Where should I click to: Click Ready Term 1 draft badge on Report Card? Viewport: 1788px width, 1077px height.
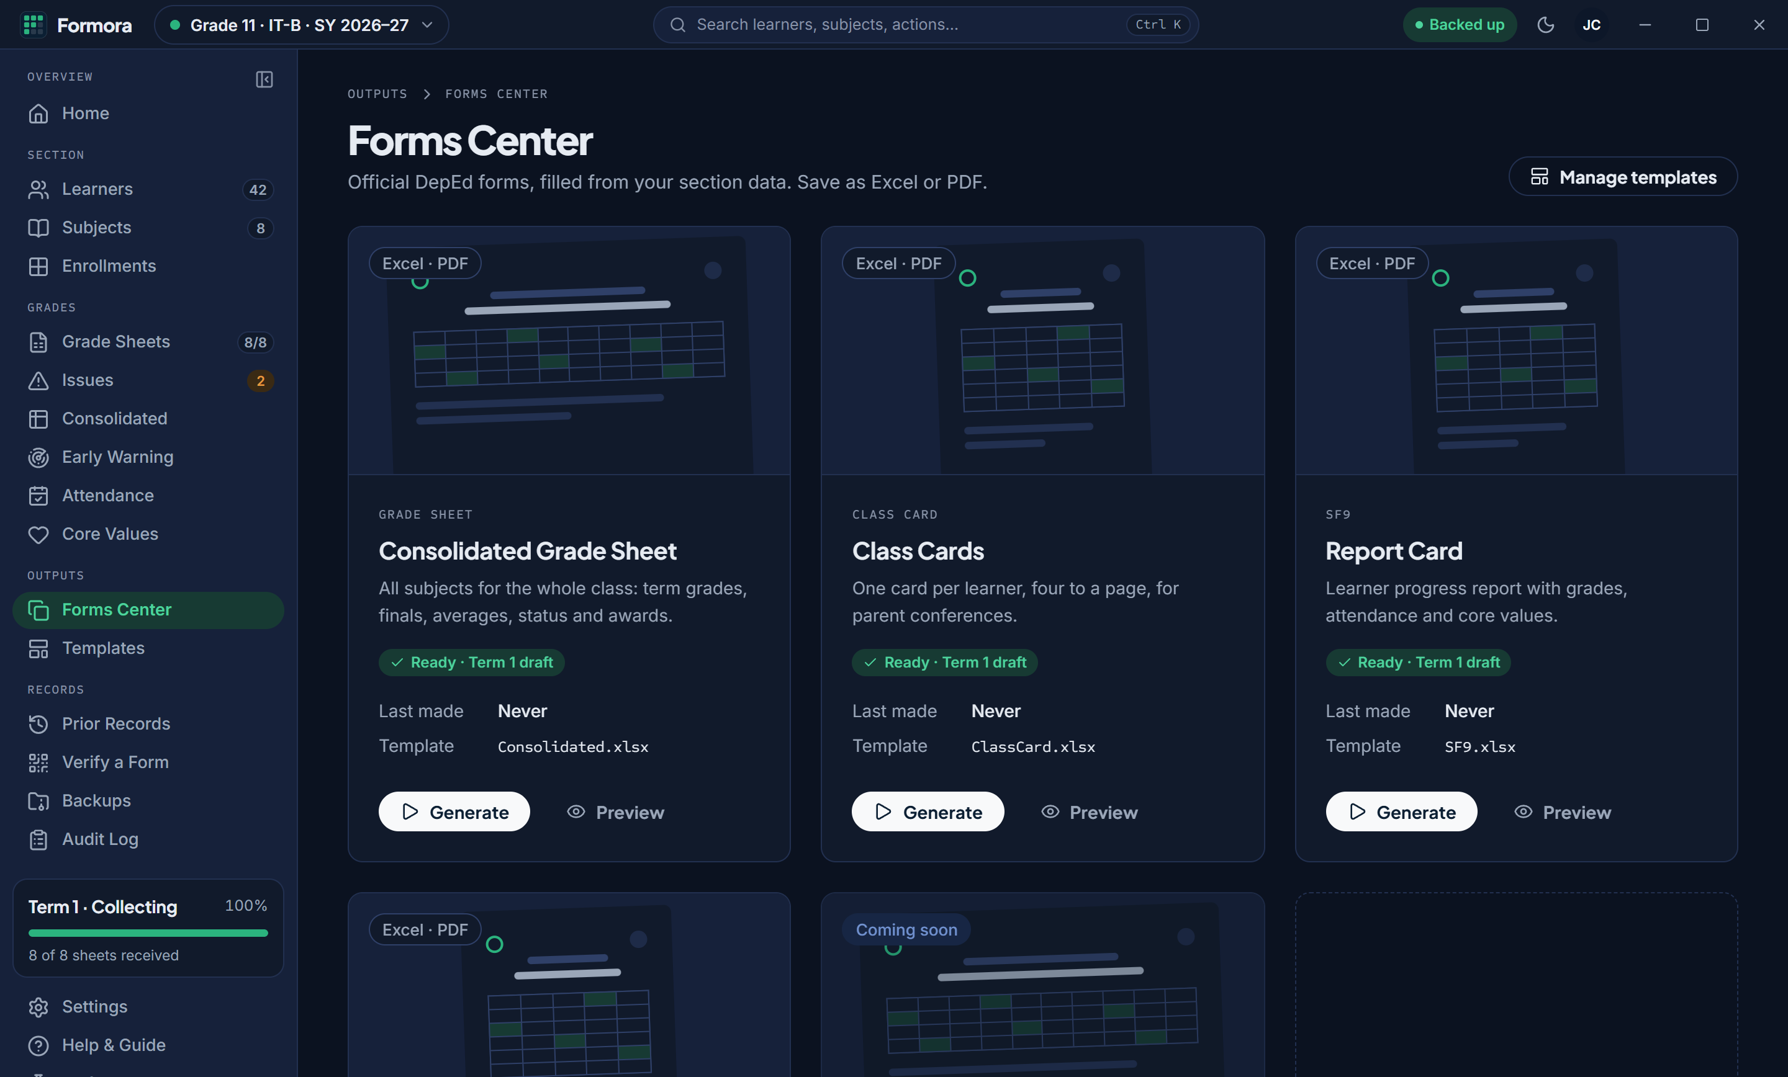click(1418, 662)
